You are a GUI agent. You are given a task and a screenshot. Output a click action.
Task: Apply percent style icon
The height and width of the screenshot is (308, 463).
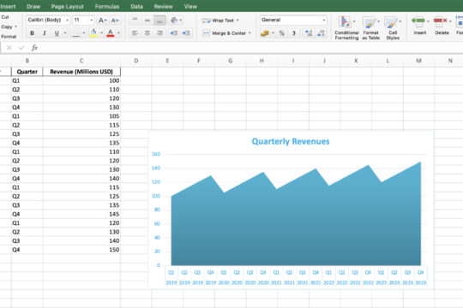tap(282, 33)
